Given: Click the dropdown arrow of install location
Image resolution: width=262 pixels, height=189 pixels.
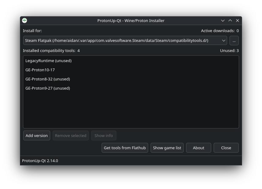Looking at the screenshot, I should click(x=223, y=40).
